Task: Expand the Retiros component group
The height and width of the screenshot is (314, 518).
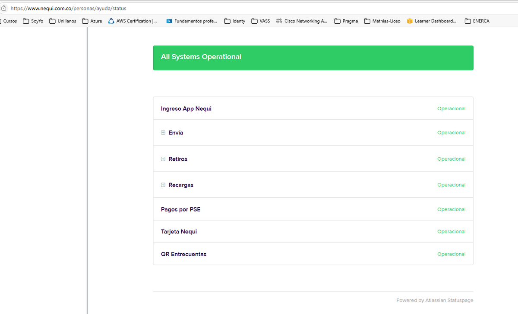Action: (x=163, y=159)
